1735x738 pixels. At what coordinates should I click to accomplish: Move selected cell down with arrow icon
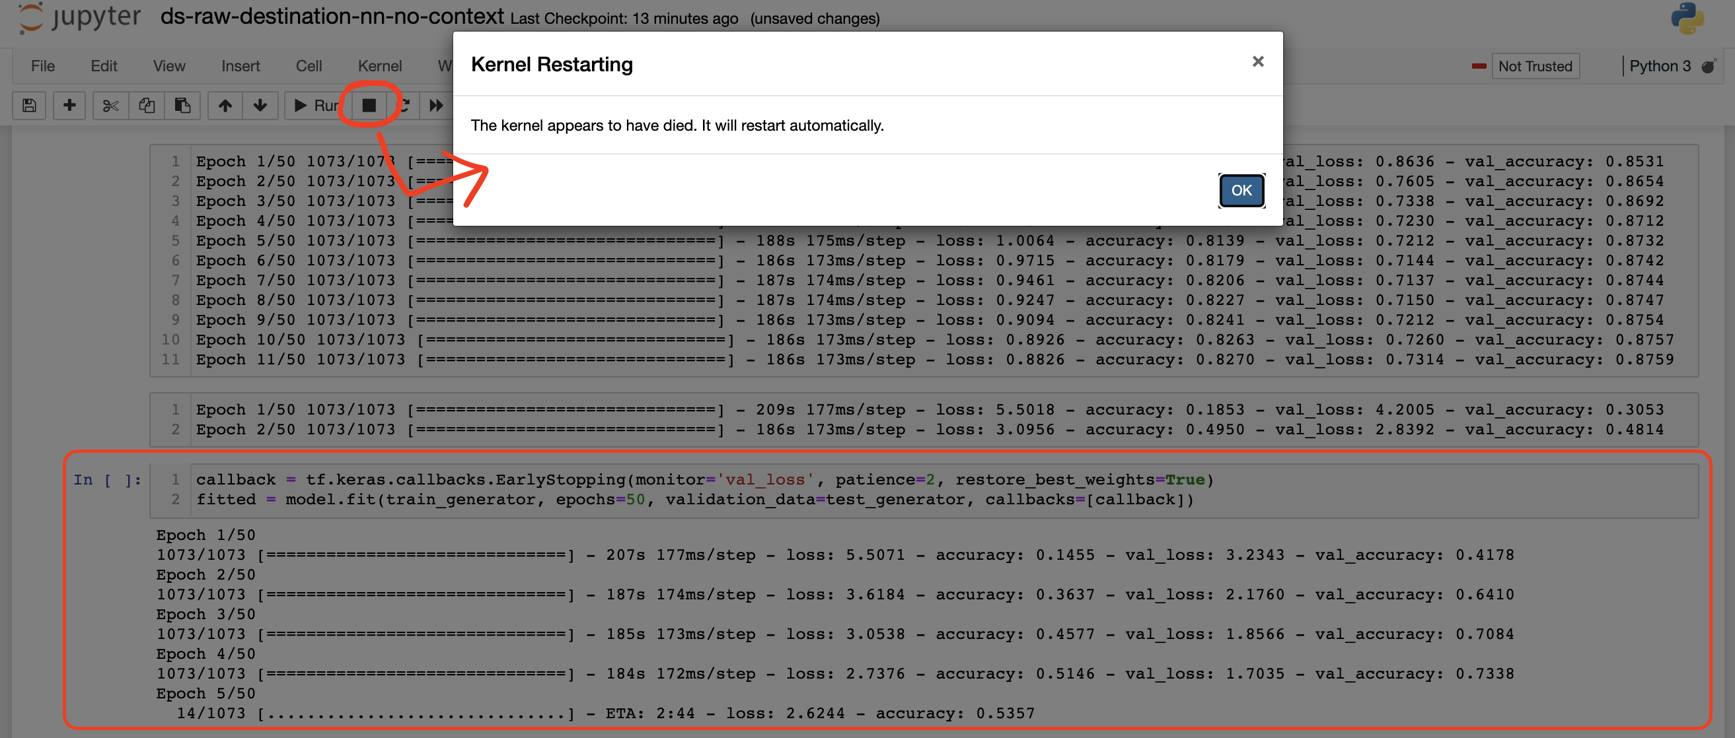pyautogui.click(x=260, y=105)
